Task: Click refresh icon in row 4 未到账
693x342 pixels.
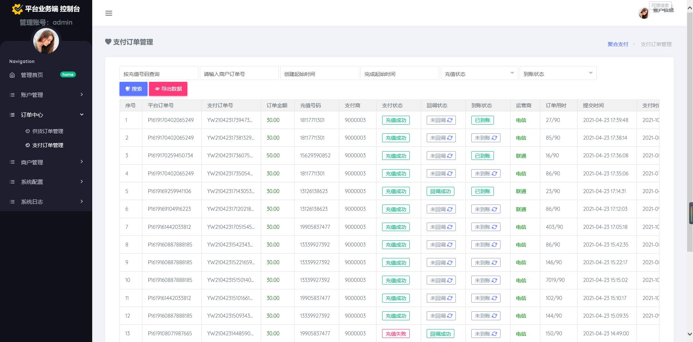Action: [495, 174]
